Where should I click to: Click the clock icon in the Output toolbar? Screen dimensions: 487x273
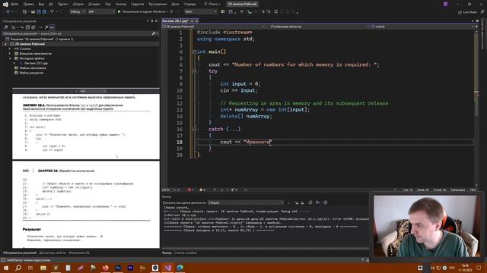(325, 202)
